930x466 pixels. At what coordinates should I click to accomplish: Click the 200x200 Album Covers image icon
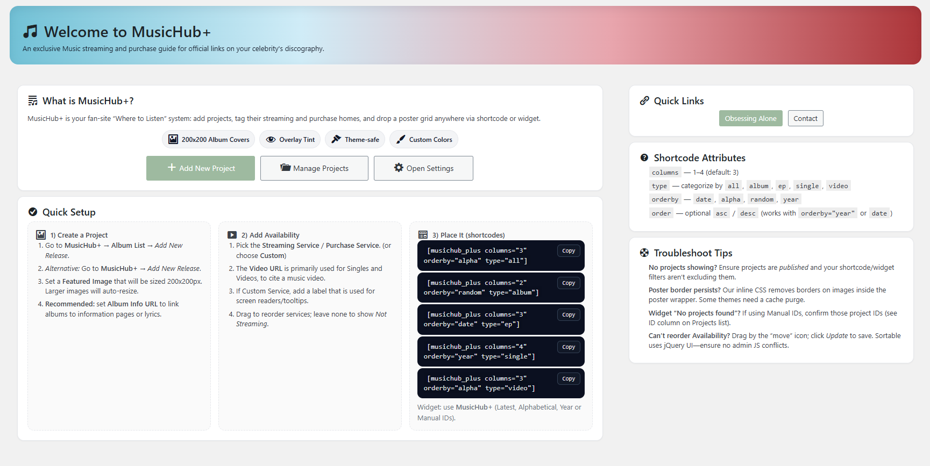[173, 139]
